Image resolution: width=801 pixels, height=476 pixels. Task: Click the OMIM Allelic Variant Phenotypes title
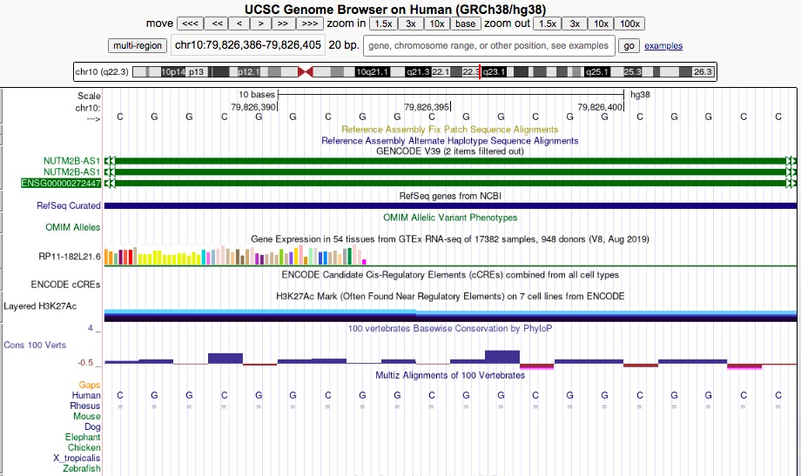(x=449, y=218)
